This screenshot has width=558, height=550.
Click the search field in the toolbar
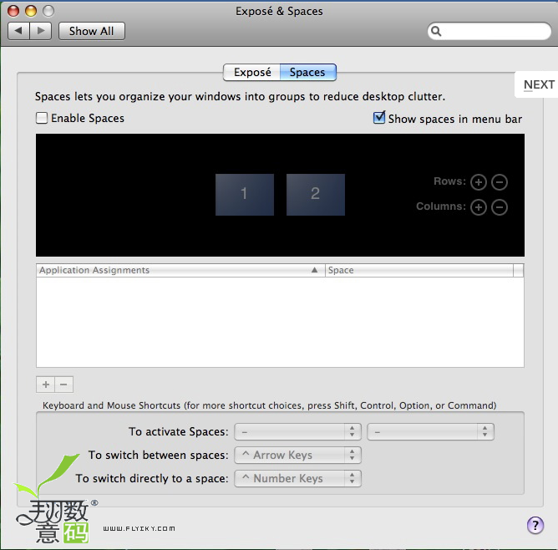tap(489, 31)
